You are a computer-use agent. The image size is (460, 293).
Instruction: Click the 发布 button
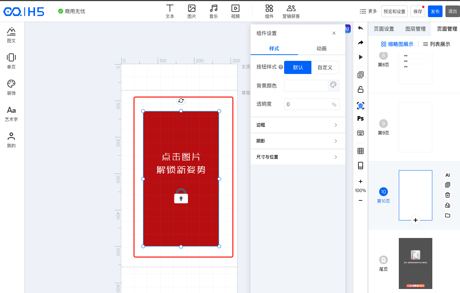coord(435,11)
